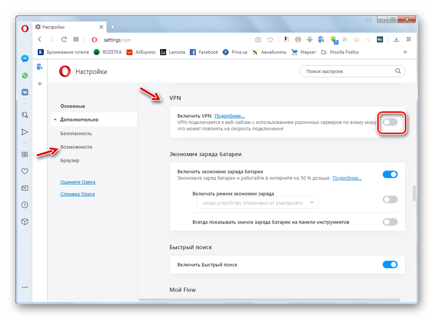The height and width of the screenshot is (320, 434).
Task: Click the horizontal scrollbar at the bottom
Action: coord(270,300)
